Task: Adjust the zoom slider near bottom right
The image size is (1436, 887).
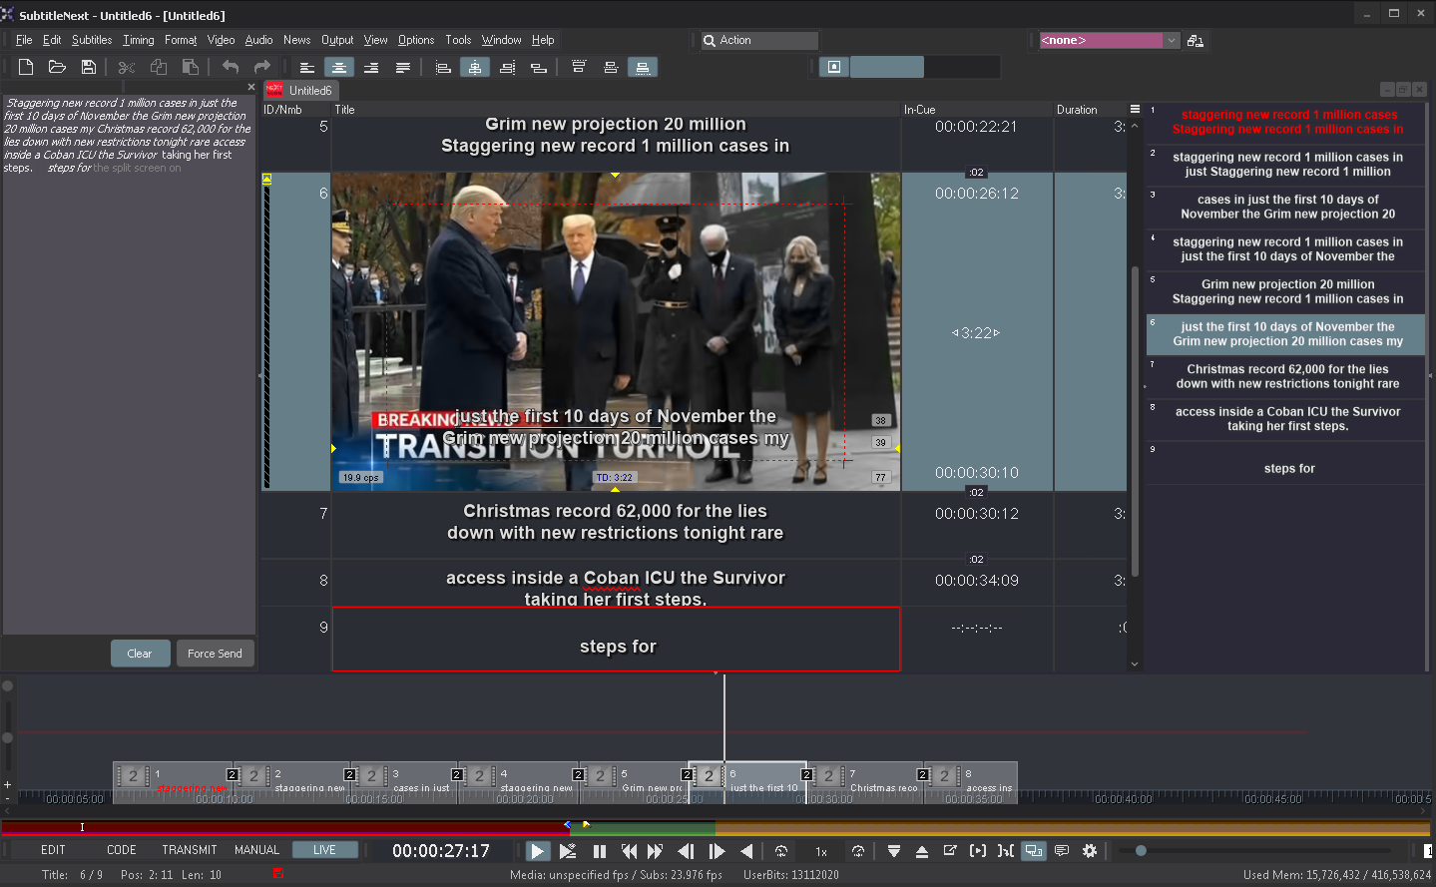Action: point(1140,851)
